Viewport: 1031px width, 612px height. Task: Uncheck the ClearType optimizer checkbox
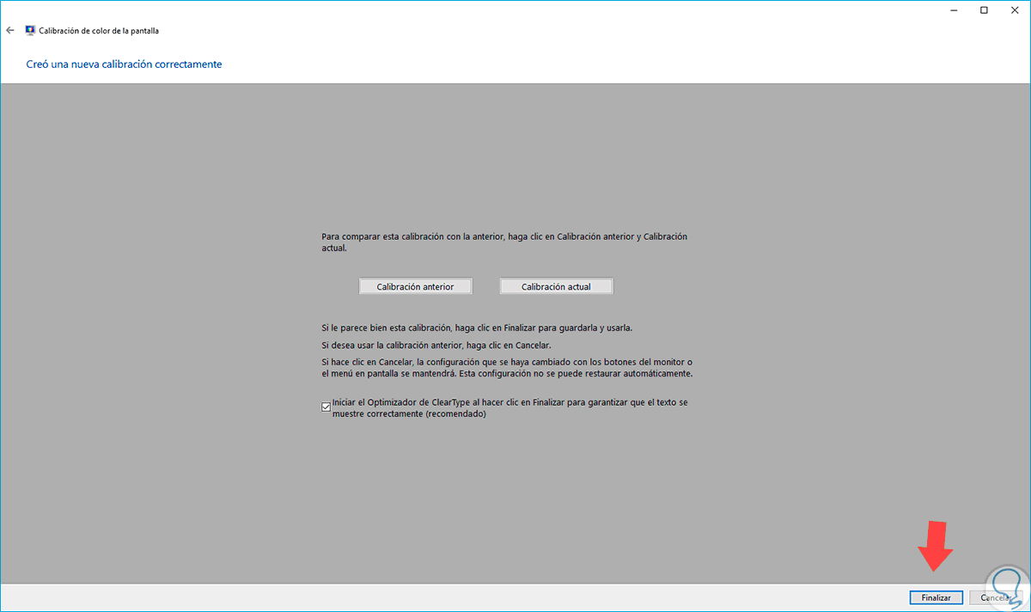click(x=326, y=407)
